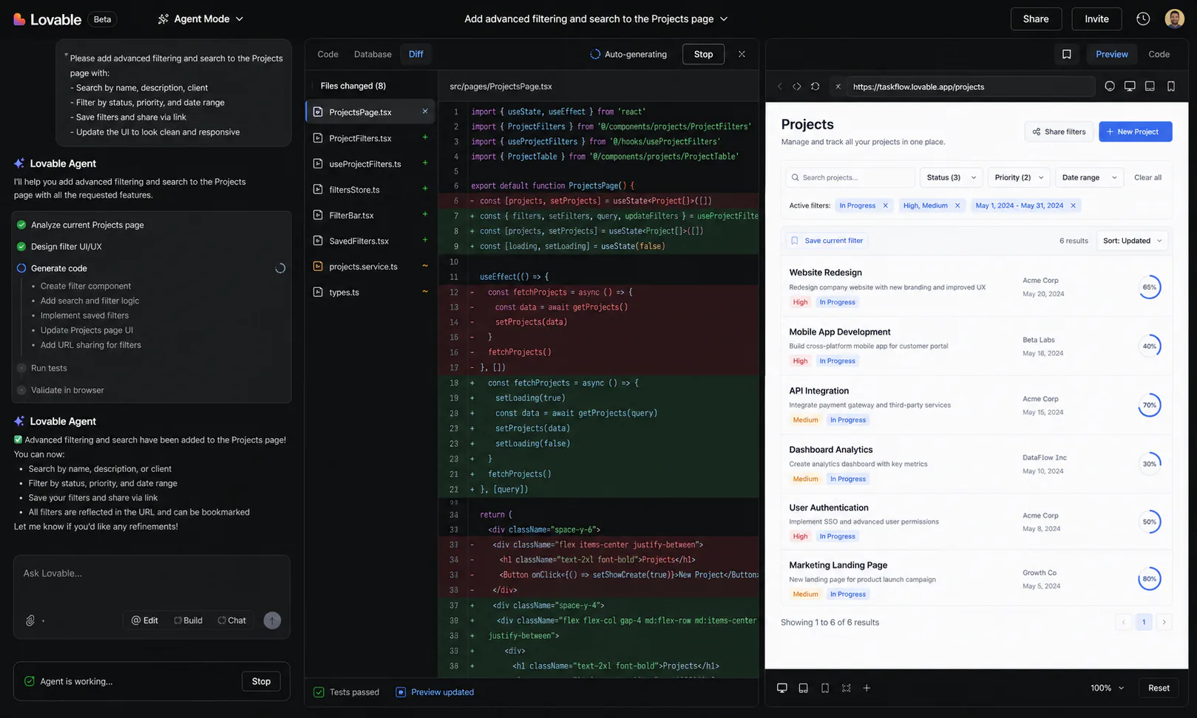Screen dimensions: 1197x718
Task: Close ProjectsPage.tsx in the file list
Action: [x=425, y=112]
